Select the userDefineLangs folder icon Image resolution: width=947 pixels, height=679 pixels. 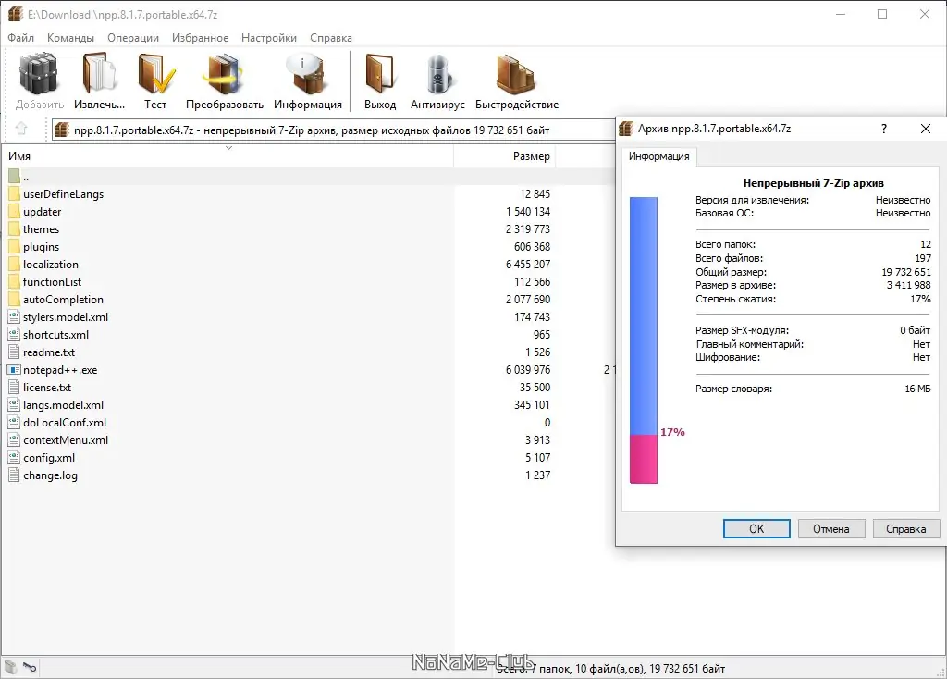[x=15, y=194]
